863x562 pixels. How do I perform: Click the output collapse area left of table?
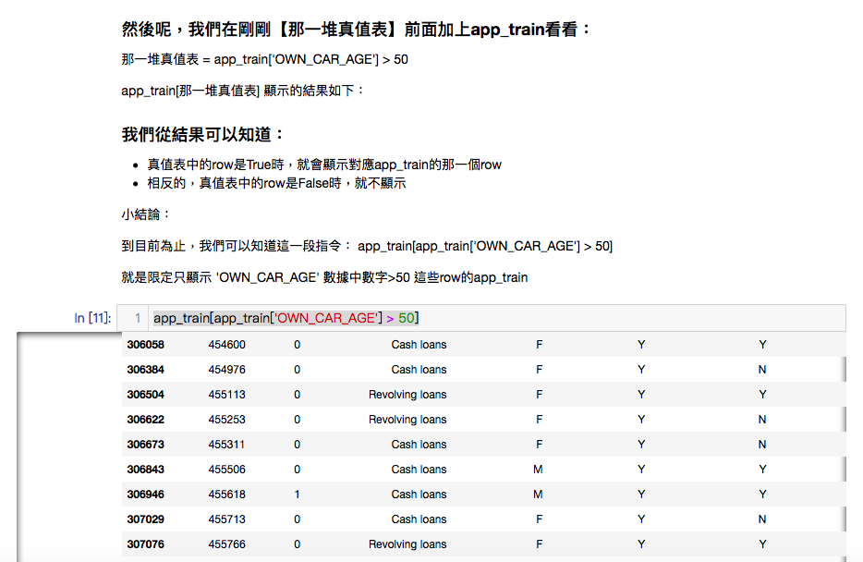pos(68,447)
